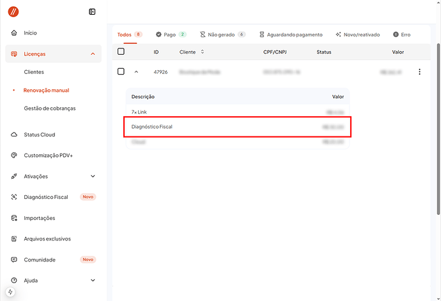Switch to the Pago tab
441x301 pixels.
[x=171, y=34]
